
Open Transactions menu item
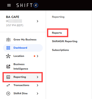pos(23,85)
